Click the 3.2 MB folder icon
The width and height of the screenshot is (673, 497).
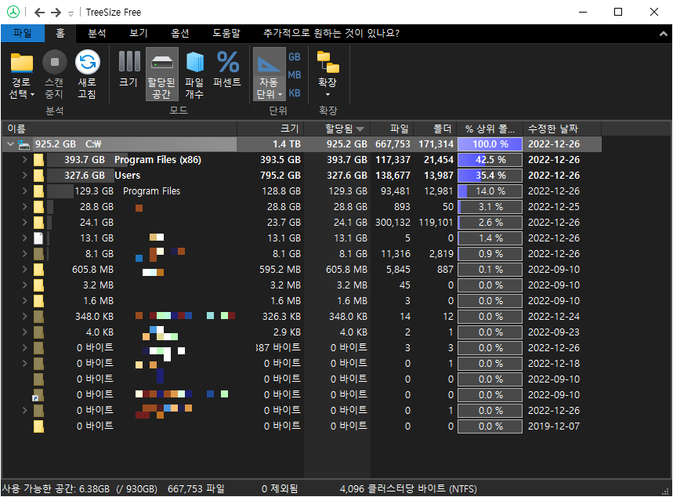tap(38, 285)
